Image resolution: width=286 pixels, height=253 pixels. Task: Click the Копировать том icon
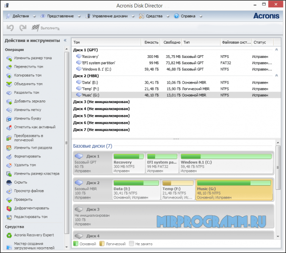[x=9, y=76]
